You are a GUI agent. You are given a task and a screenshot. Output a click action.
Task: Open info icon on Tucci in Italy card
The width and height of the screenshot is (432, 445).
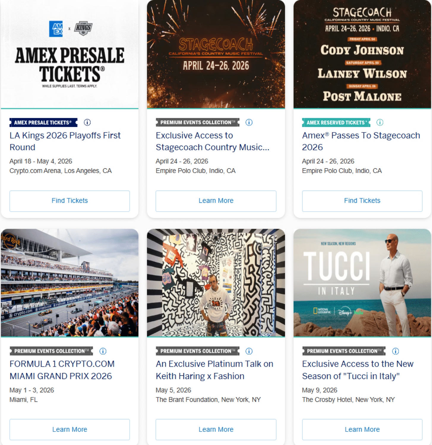[x=395, y=351]
